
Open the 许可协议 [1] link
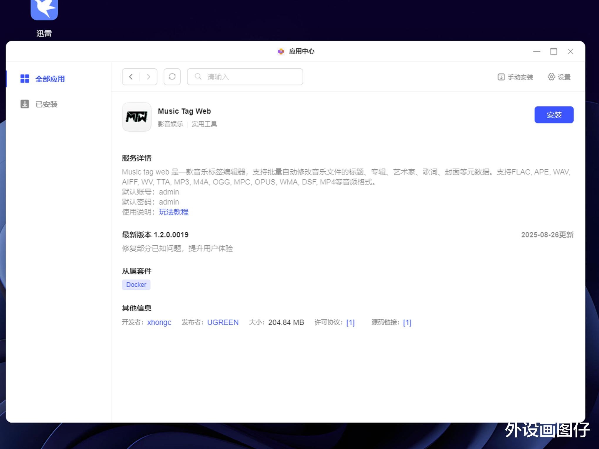(x=350, y=323)
